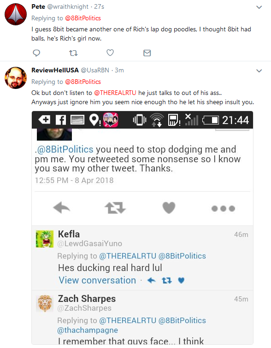Screen dimensions: 271x348
Task: Click the Kefla avatar thumbnail in the screenshot
Action: [x=45, y=239]
